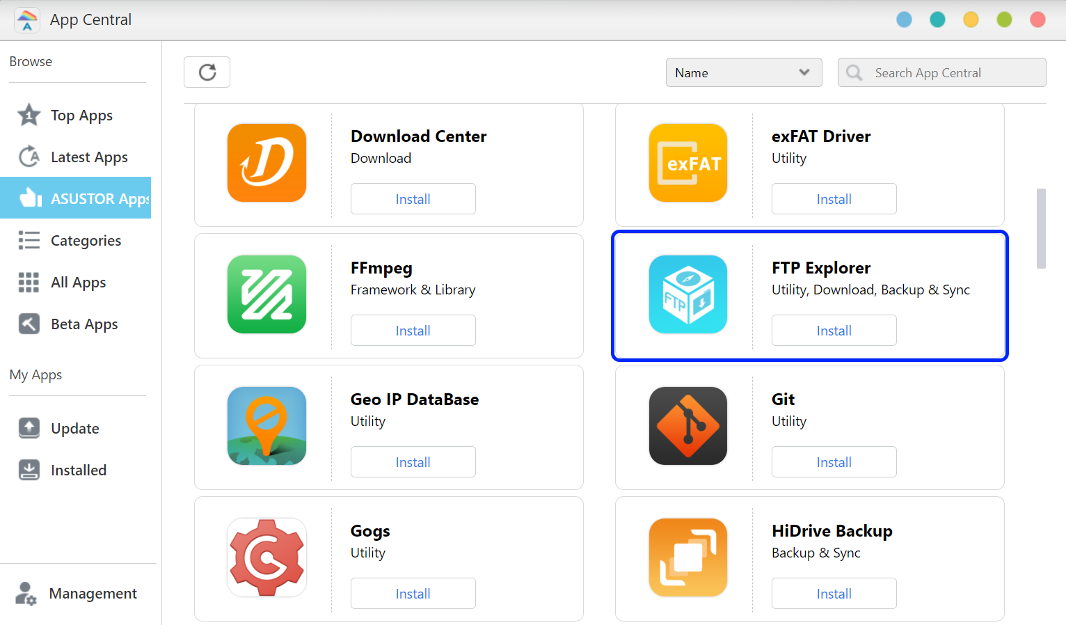Screen dimensions: 1066x625
Task: Select Categories in sidebar
Action: point(75,240)
